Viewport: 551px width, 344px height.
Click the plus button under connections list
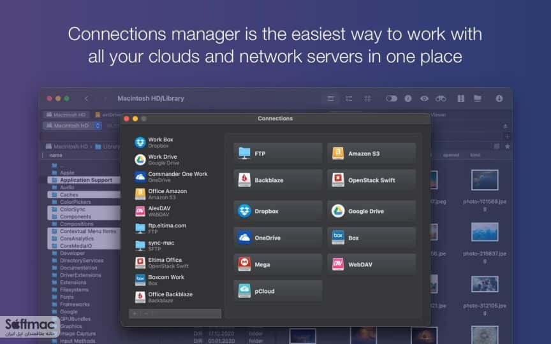pos(135,313)
